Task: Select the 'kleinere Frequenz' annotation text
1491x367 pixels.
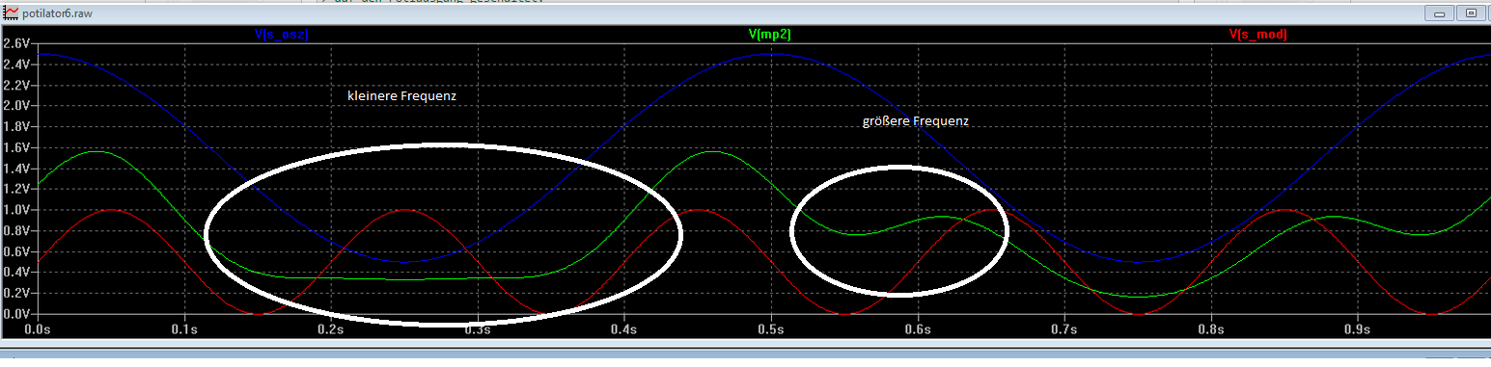Action: 401,97
